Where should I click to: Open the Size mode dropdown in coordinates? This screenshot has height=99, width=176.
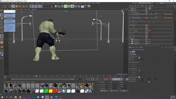pyautogui.click(x=114, y=91)
